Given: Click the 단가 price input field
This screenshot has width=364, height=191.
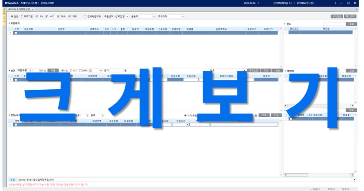Looking at the screenshot, I should click(x=116, y=70).
